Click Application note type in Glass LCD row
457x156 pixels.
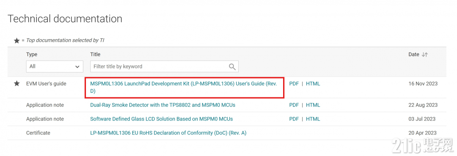click(45, 119)
